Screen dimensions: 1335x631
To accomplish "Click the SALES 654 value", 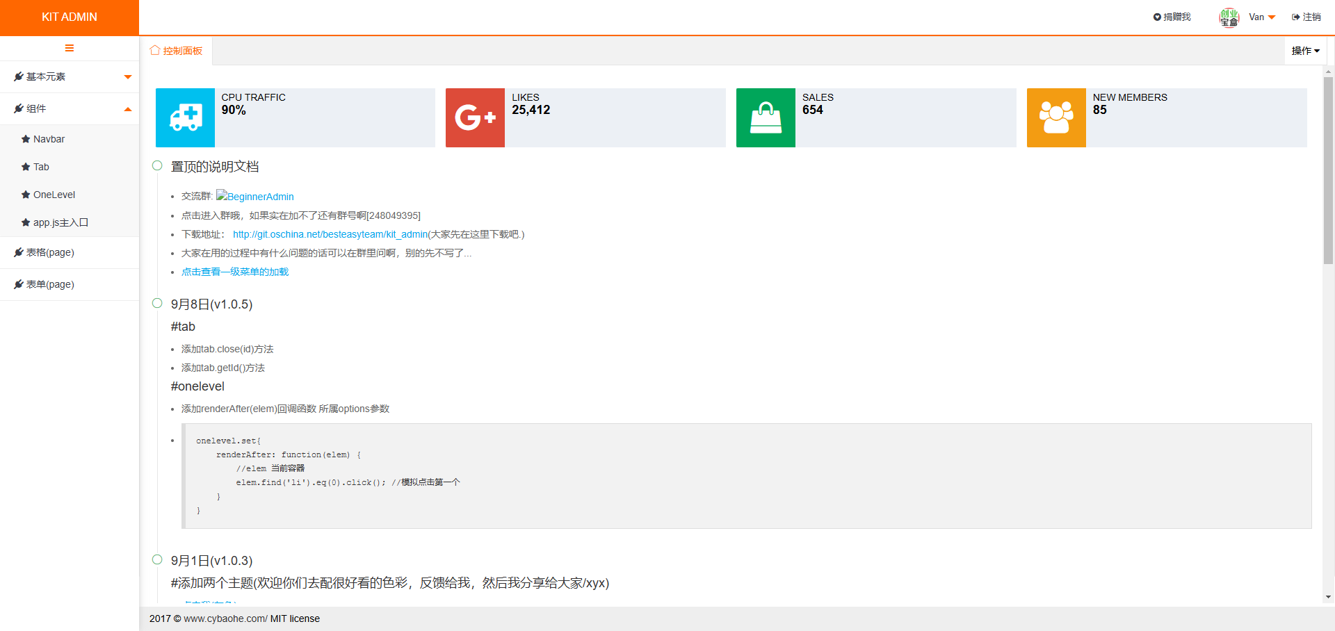I will (x=813, y=110).
